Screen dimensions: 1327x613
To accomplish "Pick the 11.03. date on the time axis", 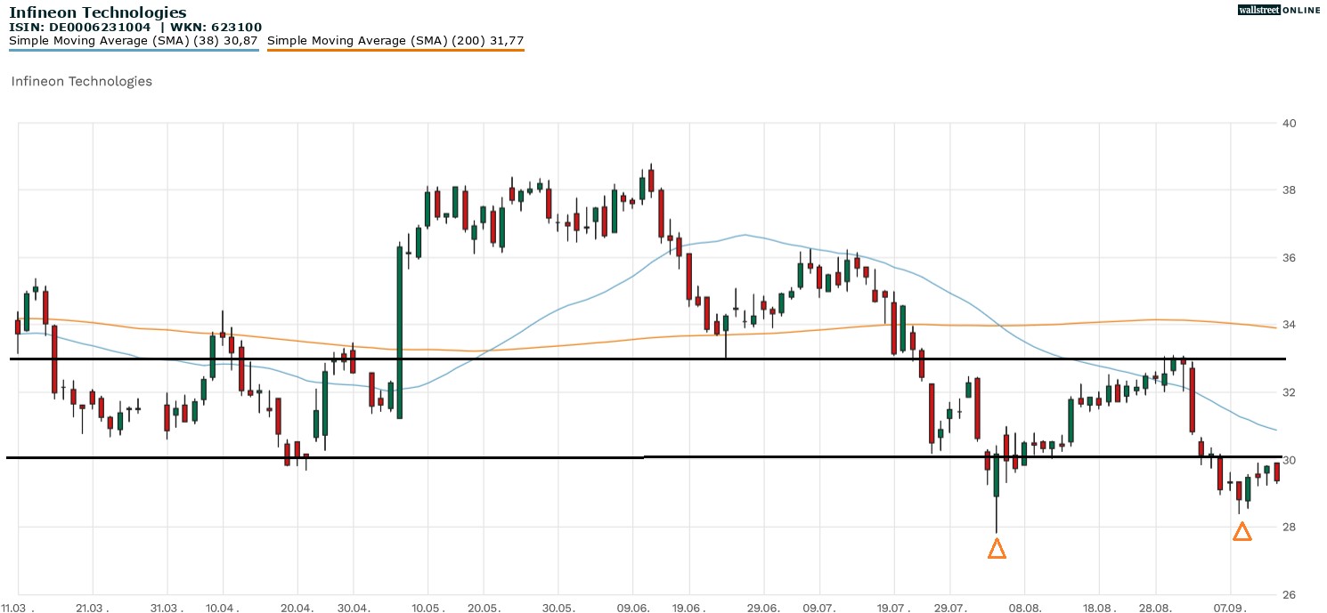I will pos(20,608).
